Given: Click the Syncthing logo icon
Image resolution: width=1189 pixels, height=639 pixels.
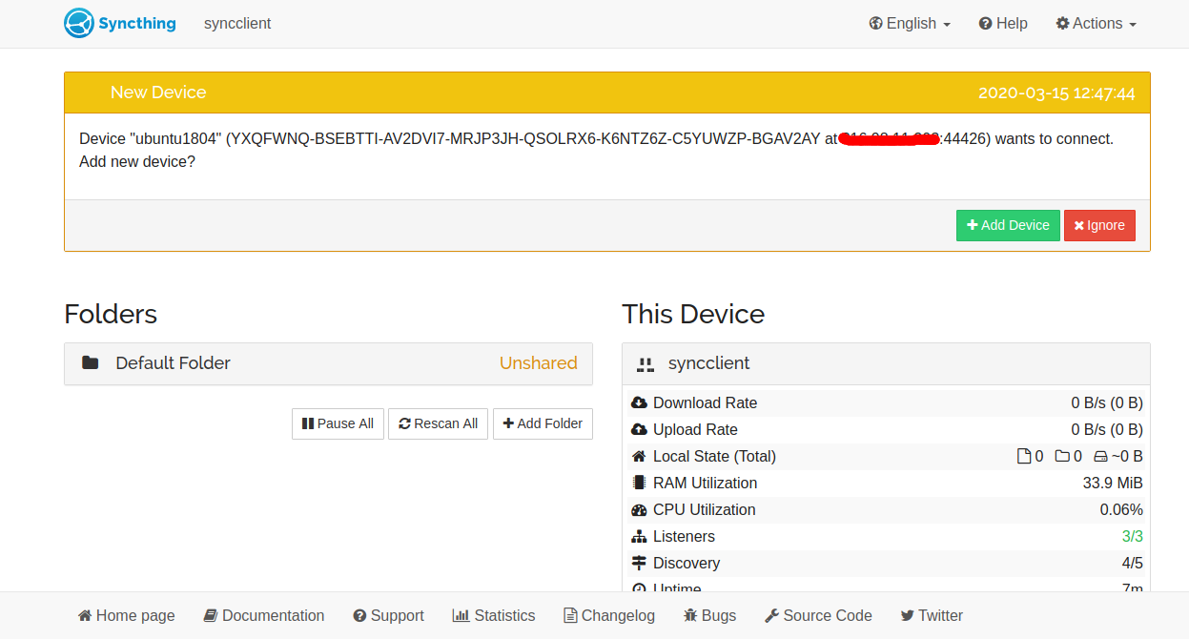Looking at the screenshot, I should click(79, 23).
